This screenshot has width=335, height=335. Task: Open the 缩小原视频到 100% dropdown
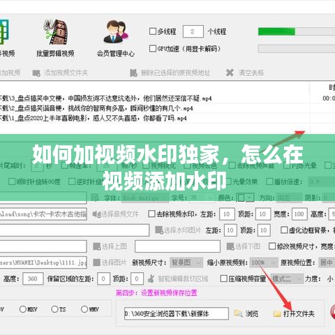[x=264, y=262]
